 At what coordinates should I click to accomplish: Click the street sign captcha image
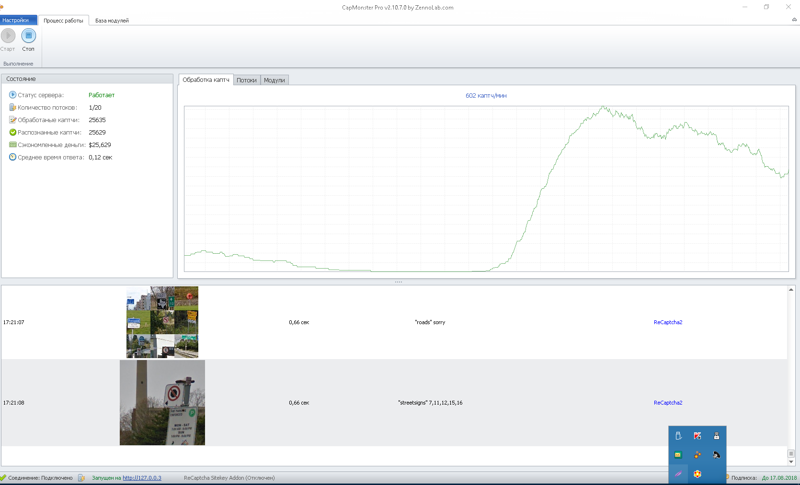[x=162, y=403]
